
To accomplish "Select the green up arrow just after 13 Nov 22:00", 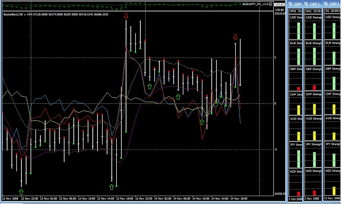I will tap(149, 86).
